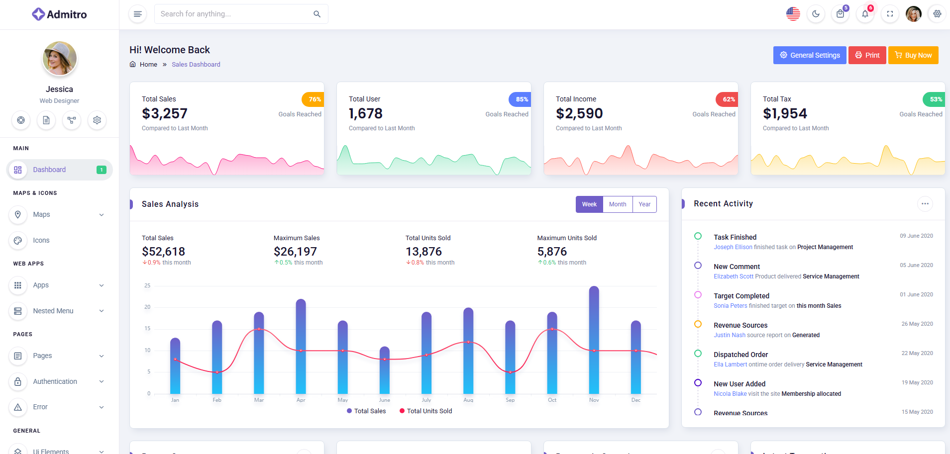Open the Icons menu item

(60, 241)
